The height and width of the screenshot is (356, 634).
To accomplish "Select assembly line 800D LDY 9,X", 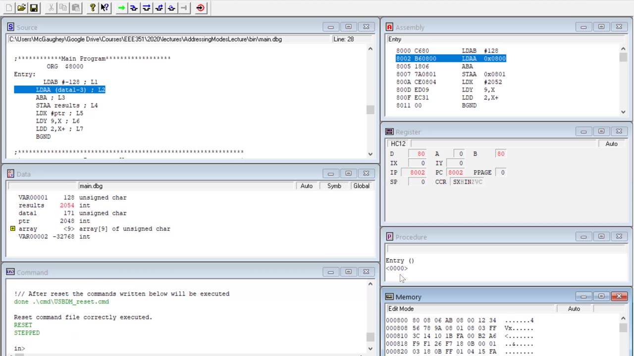I will pyautogui.click(x=446, y=90).
